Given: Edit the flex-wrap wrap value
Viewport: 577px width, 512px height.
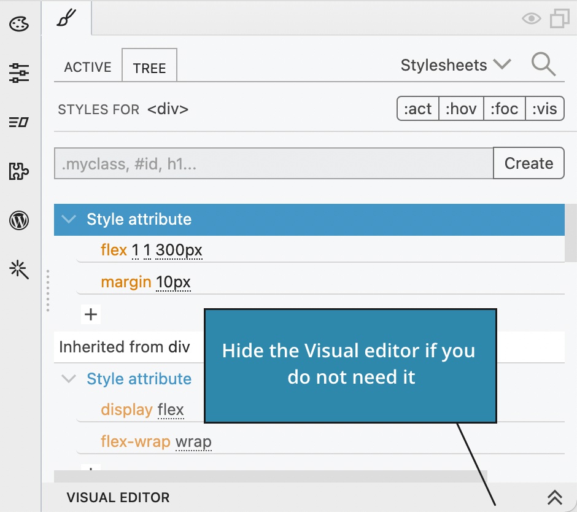Looking at the screenshot, I should [193, 441].
